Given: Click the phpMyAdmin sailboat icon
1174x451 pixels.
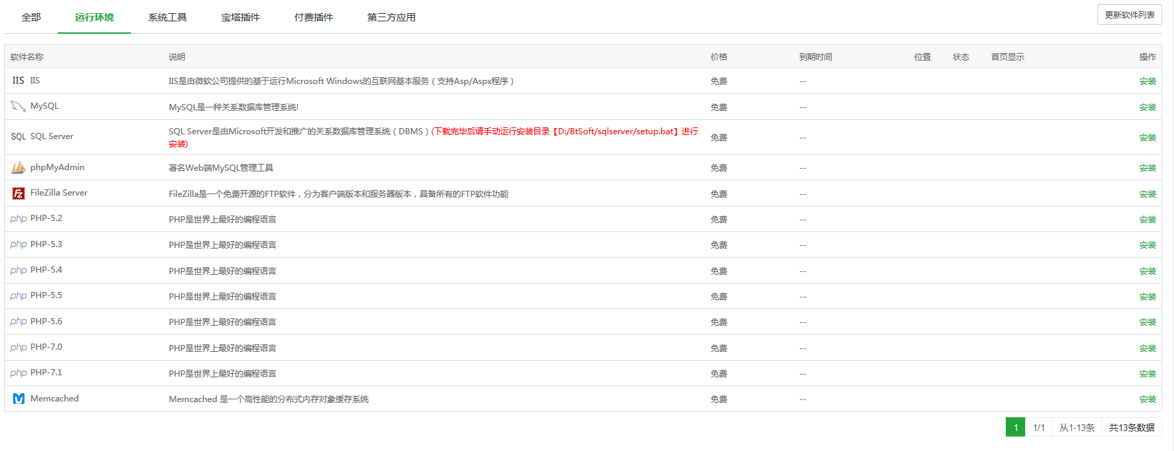Looking at the screenshot, I should tap(19, 167).
